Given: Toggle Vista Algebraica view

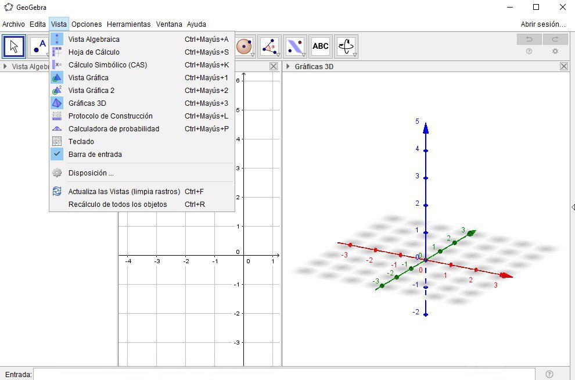Looking at the screenshot, I should (x=142, y=40).
